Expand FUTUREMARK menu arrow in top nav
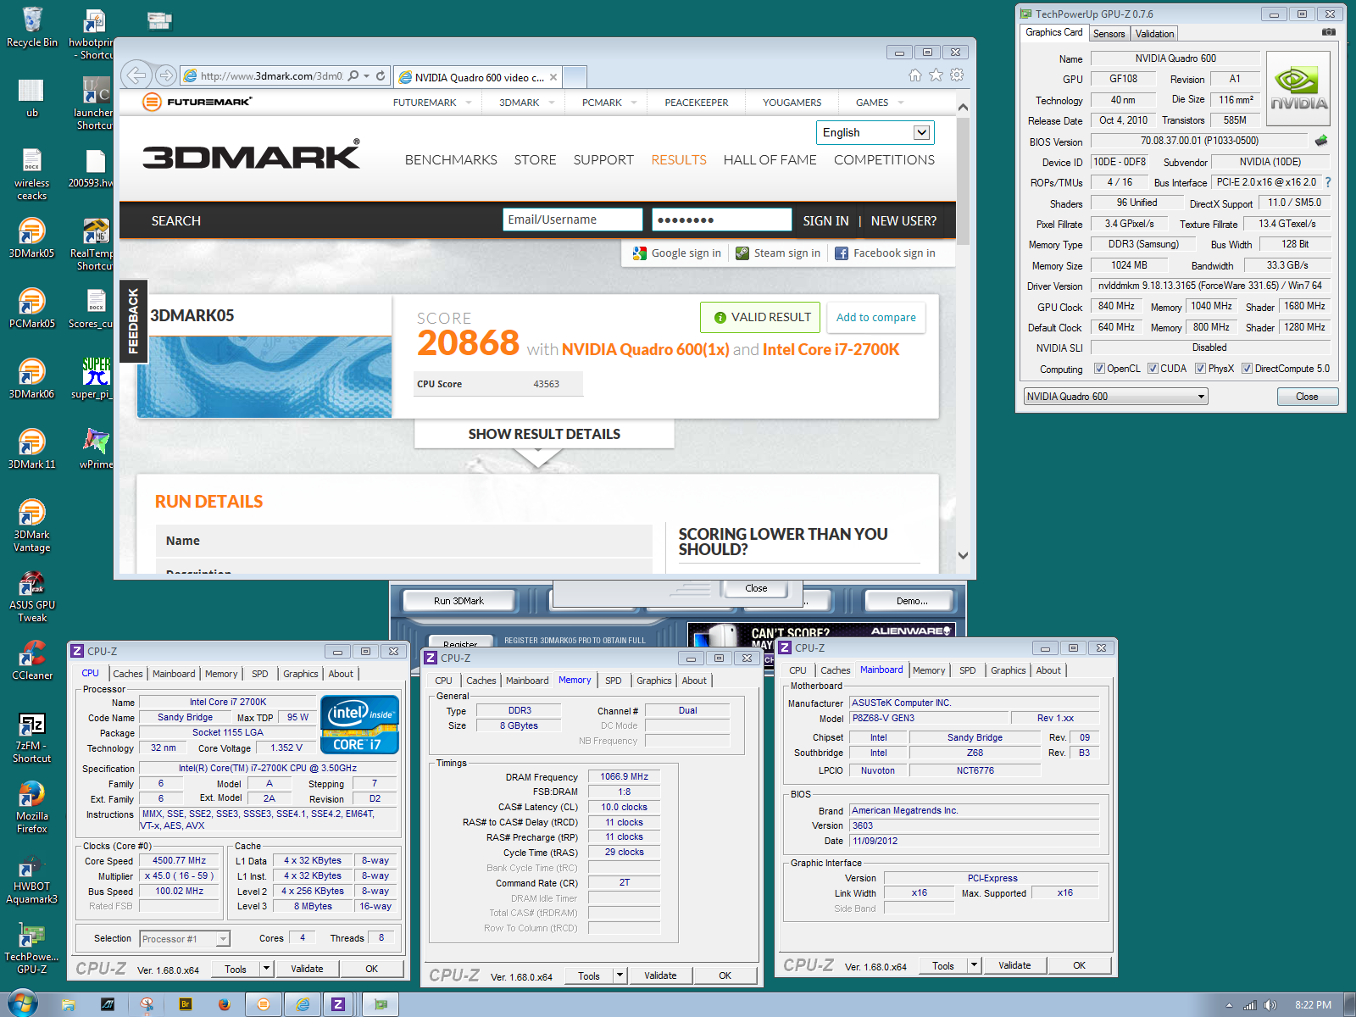The height and width of the screenshot is (1017, 1356). coord(468,103)
